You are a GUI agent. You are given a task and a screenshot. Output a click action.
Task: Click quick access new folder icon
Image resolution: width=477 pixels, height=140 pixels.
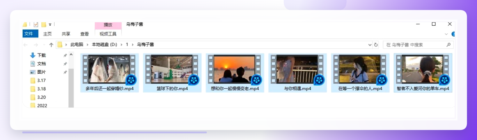tap(44, 24)
